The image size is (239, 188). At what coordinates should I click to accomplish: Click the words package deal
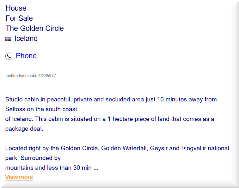click(x=24, y=129)
